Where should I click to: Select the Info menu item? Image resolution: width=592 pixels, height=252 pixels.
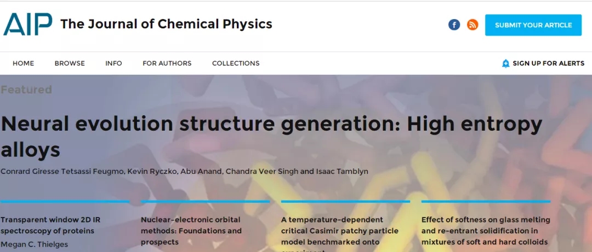click(113, 63)
